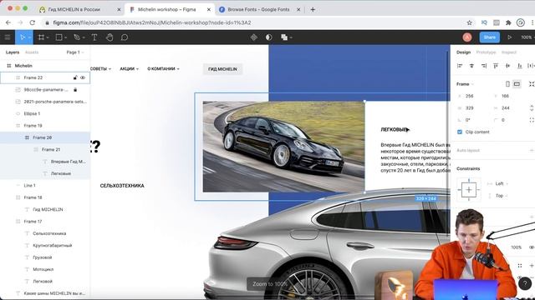Switch to the Assets tab
This screenshot has height=300, width=535.
pos(32,52)
